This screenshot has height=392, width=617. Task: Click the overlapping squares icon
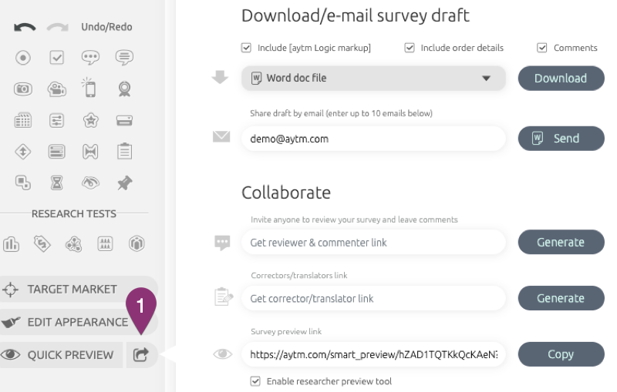23,183
